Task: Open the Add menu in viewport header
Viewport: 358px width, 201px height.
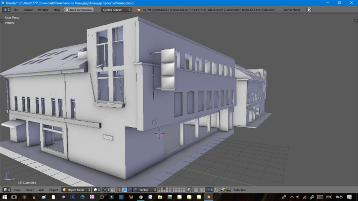Action: click(x=42, y=190)
